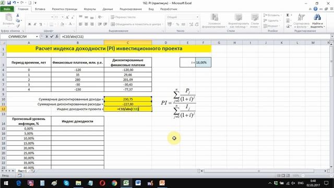The image size is (334, 188).
Task: Click inside the formula bar input
Action: (x=195, y=37)
